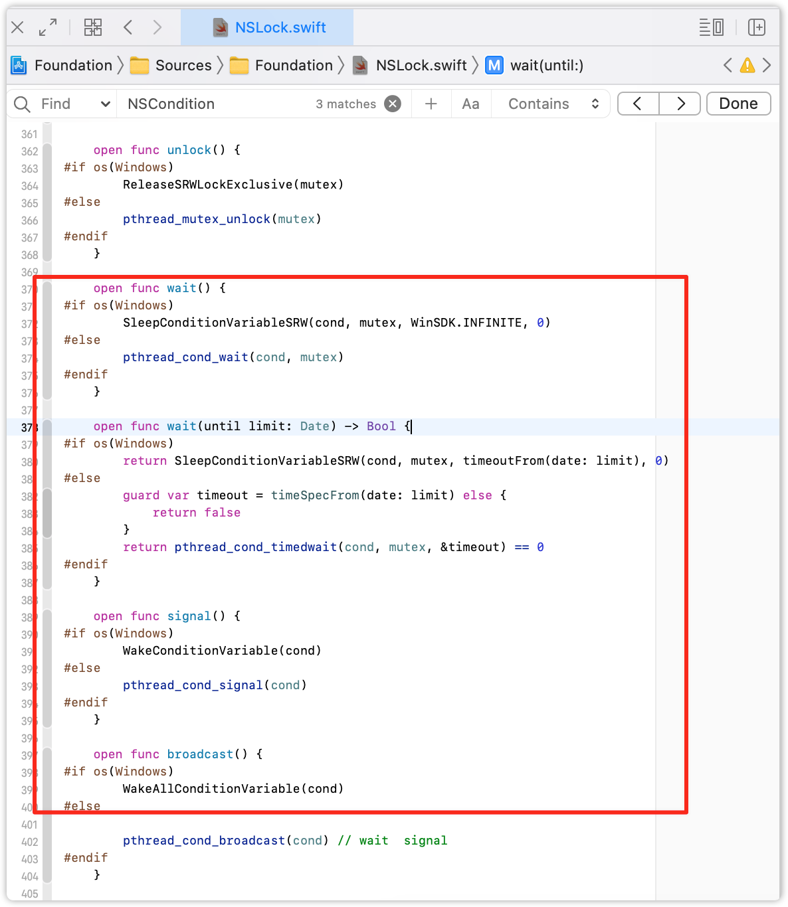788x907 pixels.
Task: Click pthread_mutex_unlock(mutex) call
Action: [x=222, y=219]
